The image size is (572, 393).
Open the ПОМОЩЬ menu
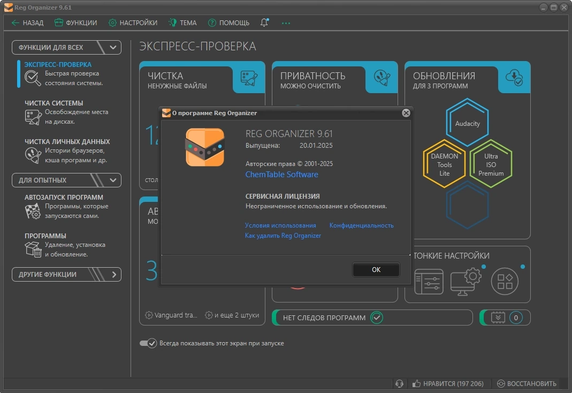click(x=228, y=23)
